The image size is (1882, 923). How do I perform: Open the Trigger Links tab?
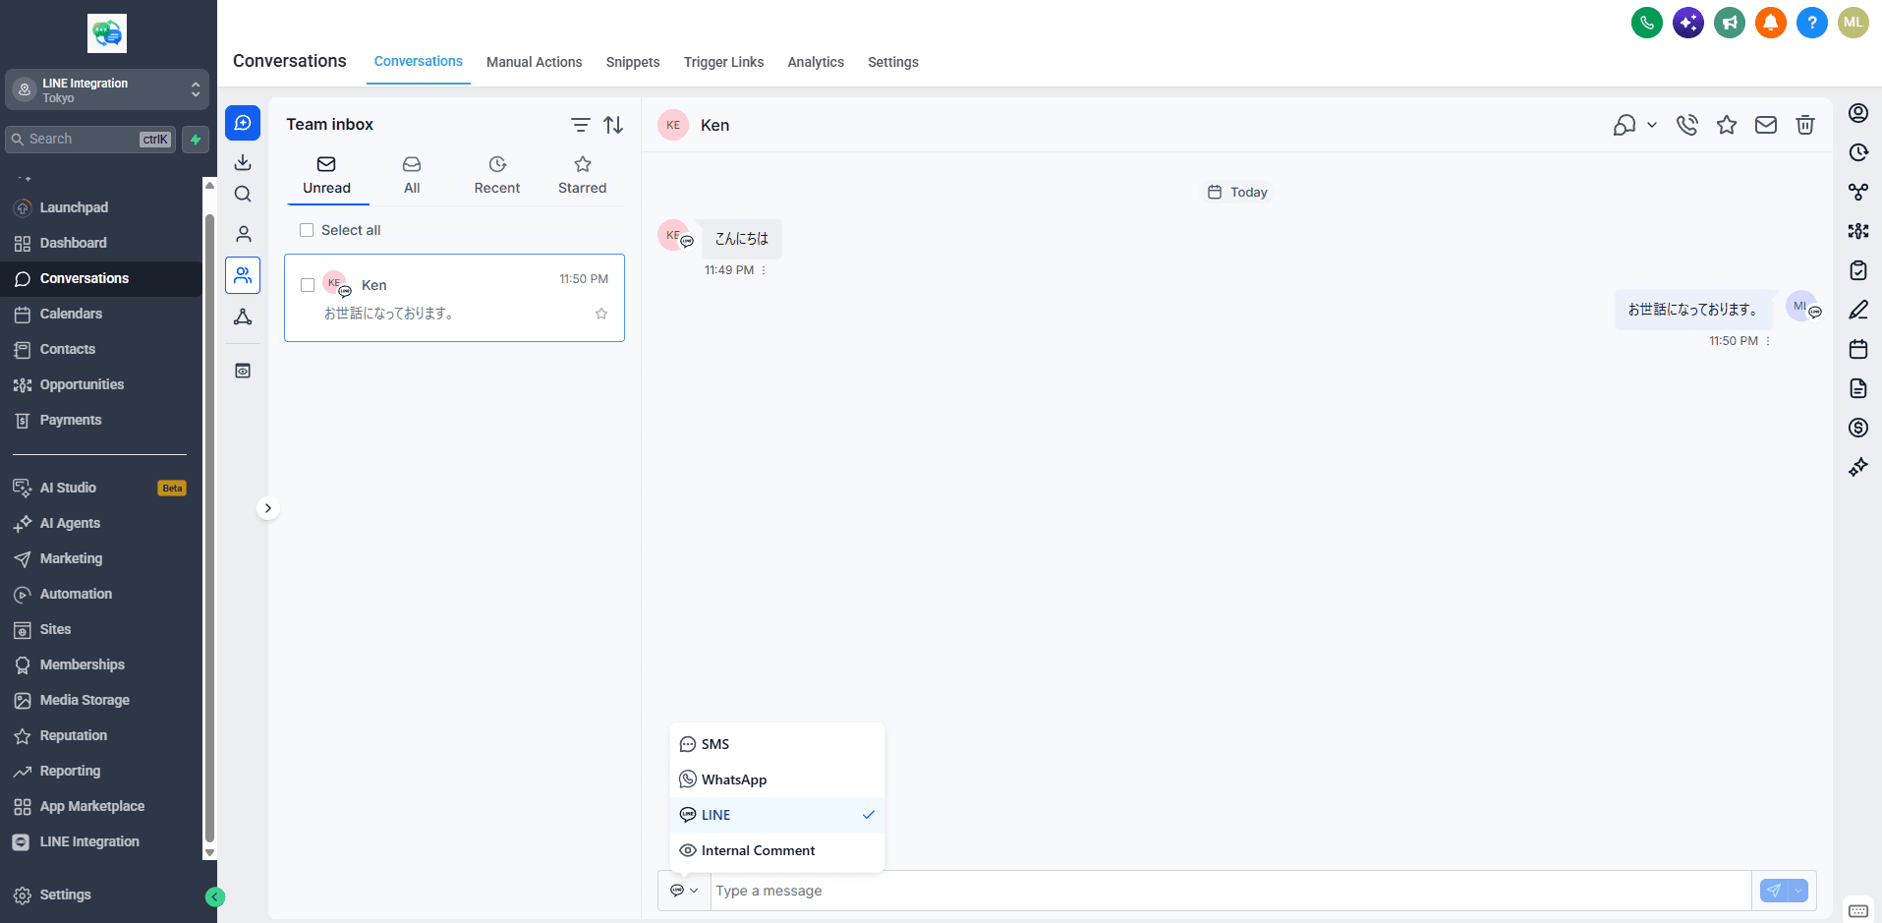[x=723, y=62]
